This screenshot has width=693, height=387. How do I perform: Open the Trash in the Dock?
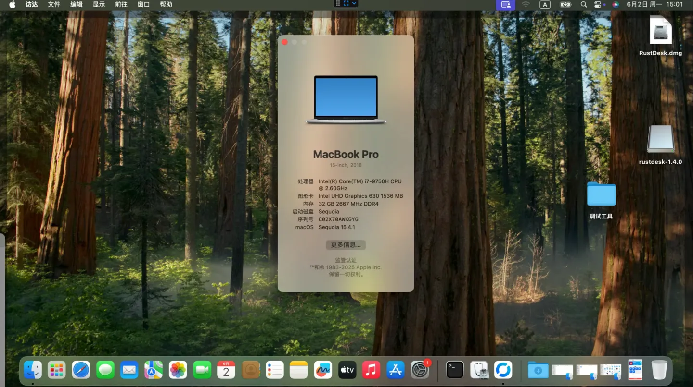[659, 370]
